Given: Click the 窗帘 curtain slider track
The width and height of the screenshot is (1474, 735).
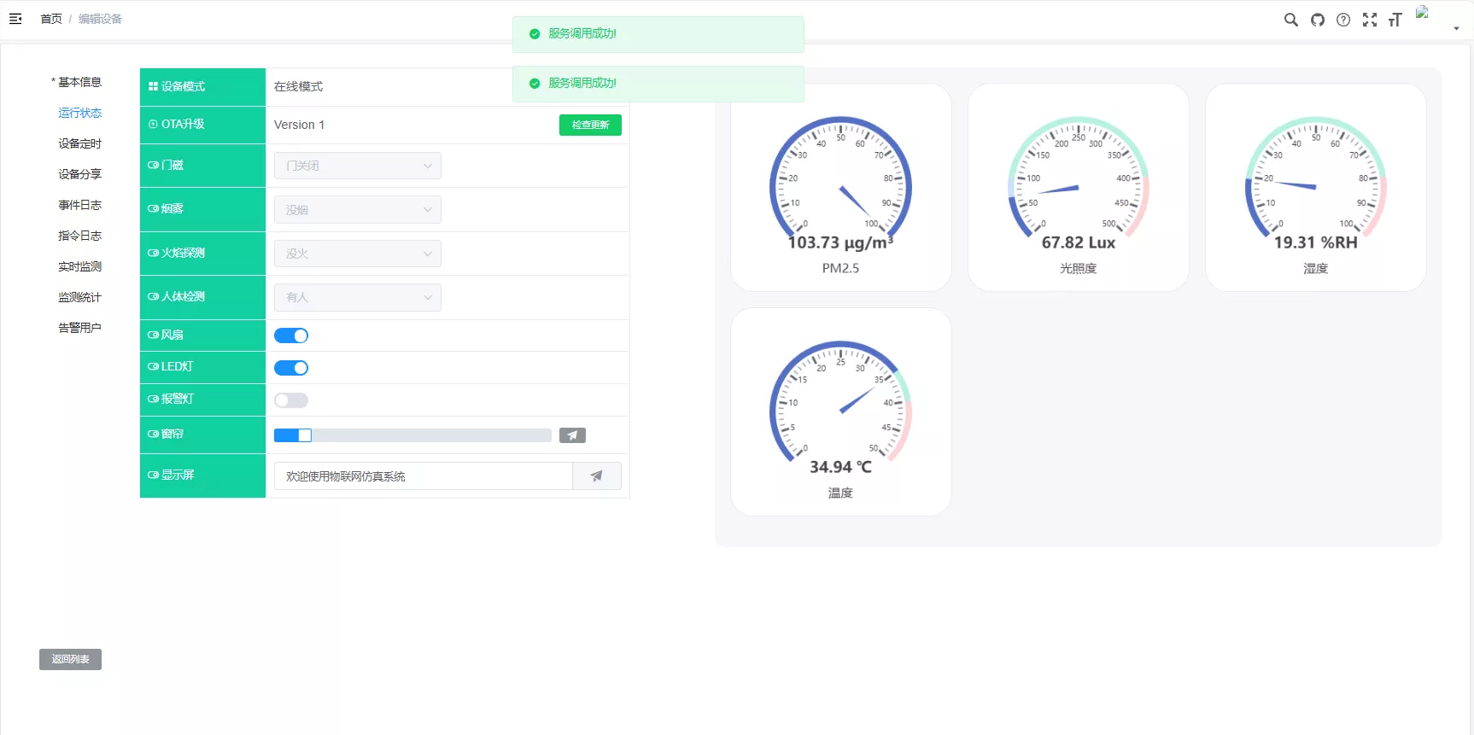Looking at the screenshot, I should (x=427, y=435).
